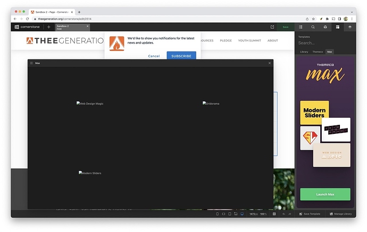Click the magnifier search icon in Cornerstone toolbar
This screenshot has height=232, width=367.
pos(313,27)
